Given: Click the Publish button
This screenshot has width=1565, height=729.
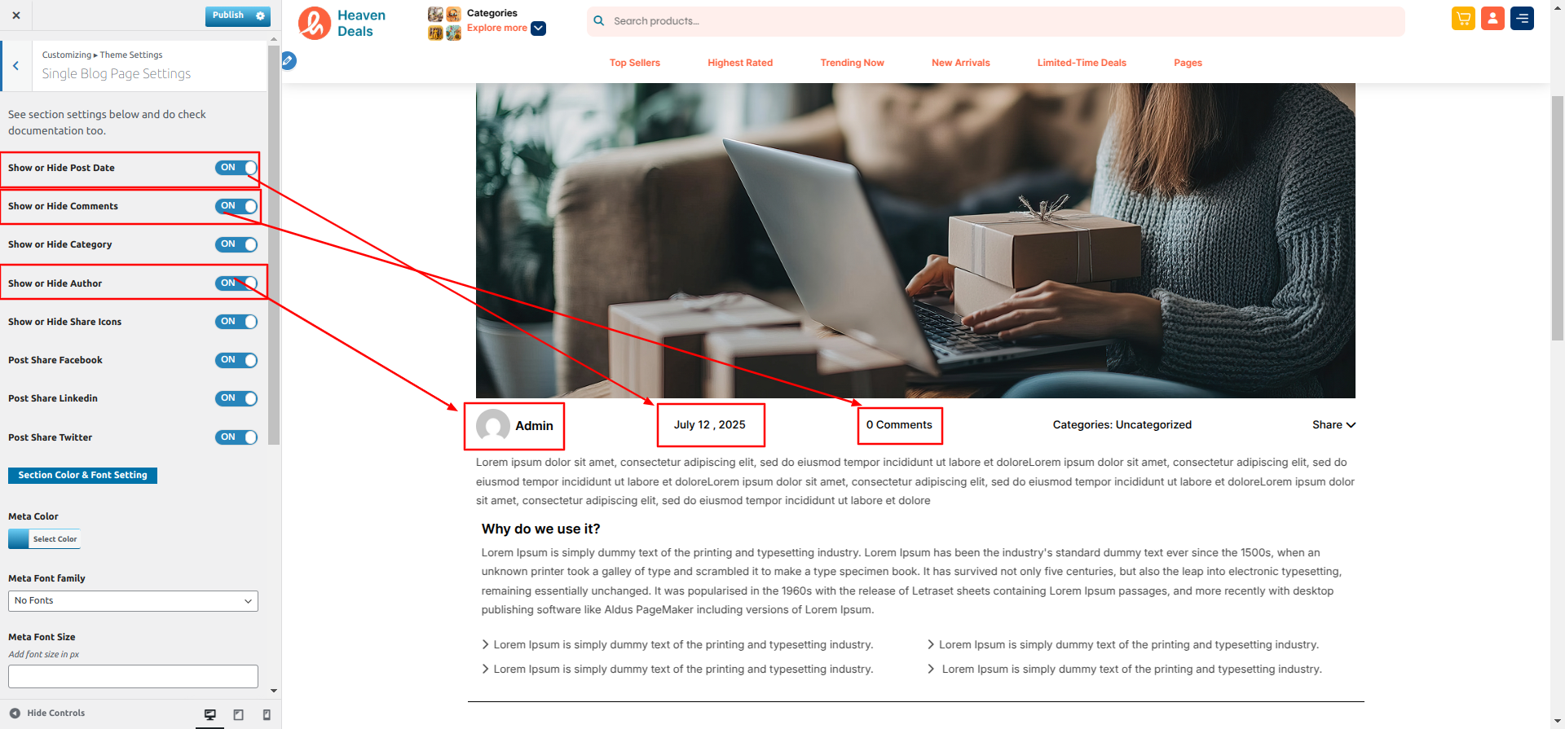Looking at the screenshot, I should (x=228, y=15).
